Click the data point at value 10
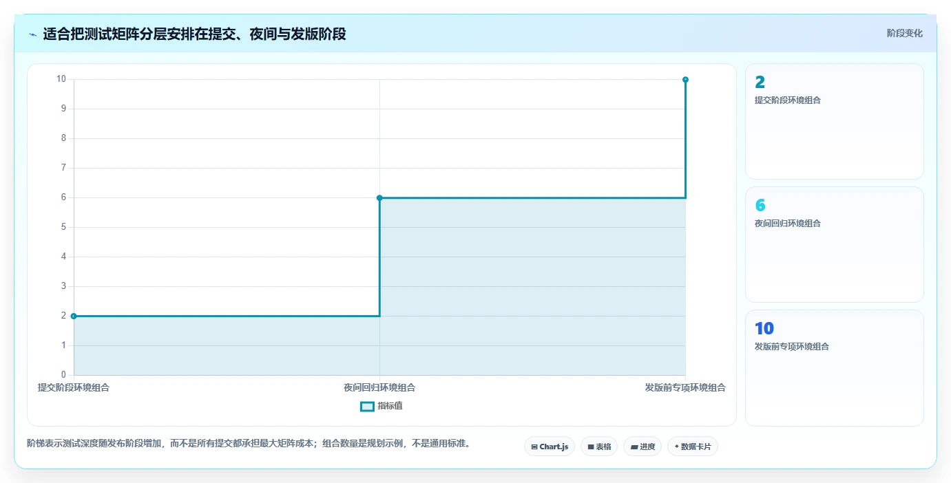 [x=685, y=79]
